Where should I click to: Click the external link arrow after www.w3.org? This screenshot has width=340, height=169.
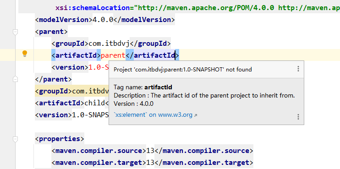coord(195,115)
